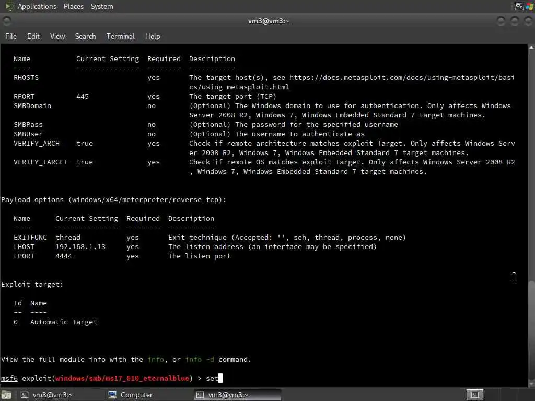Click the SMBPass option name
The image size is (535, 401).
tap(28, 124)
